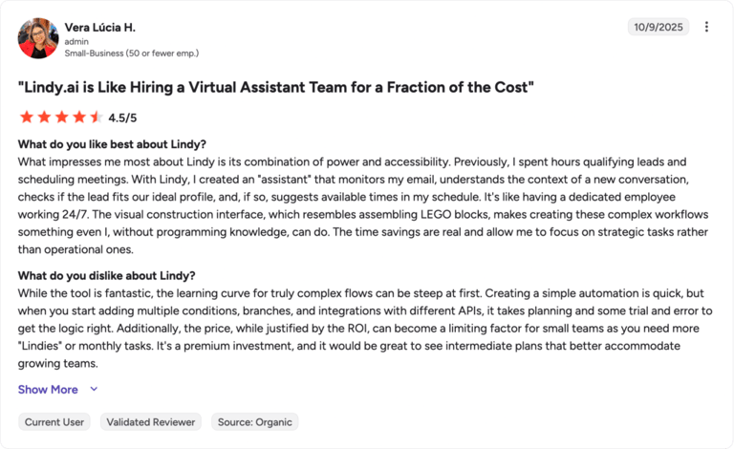Click the 10/9/2025 date badge
The height and width of the screenshot is (449, 734).
tap(658, 27)
